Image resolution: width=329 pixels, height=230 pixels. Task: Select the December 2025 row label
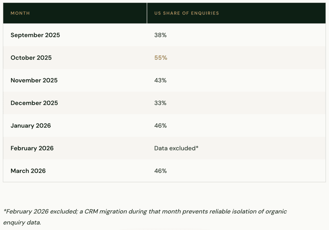click(x=34, y=103)
